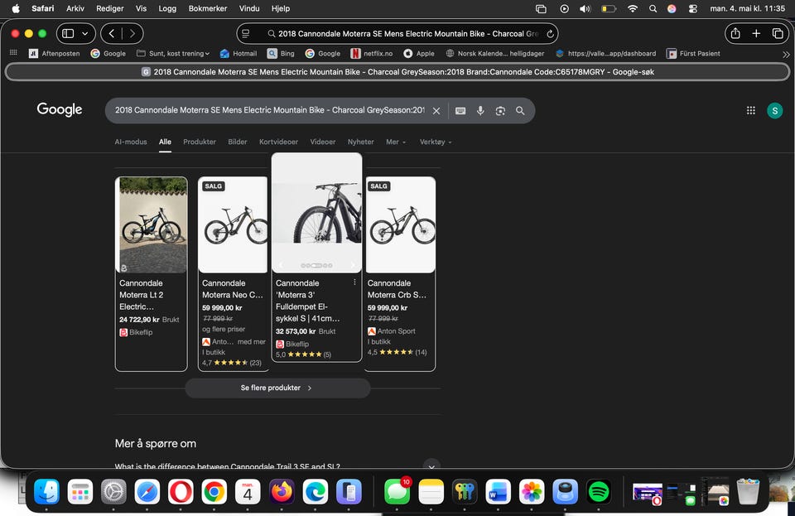Click inside the Google search text field
Screen dimensions: 795x516
point(270,110)
